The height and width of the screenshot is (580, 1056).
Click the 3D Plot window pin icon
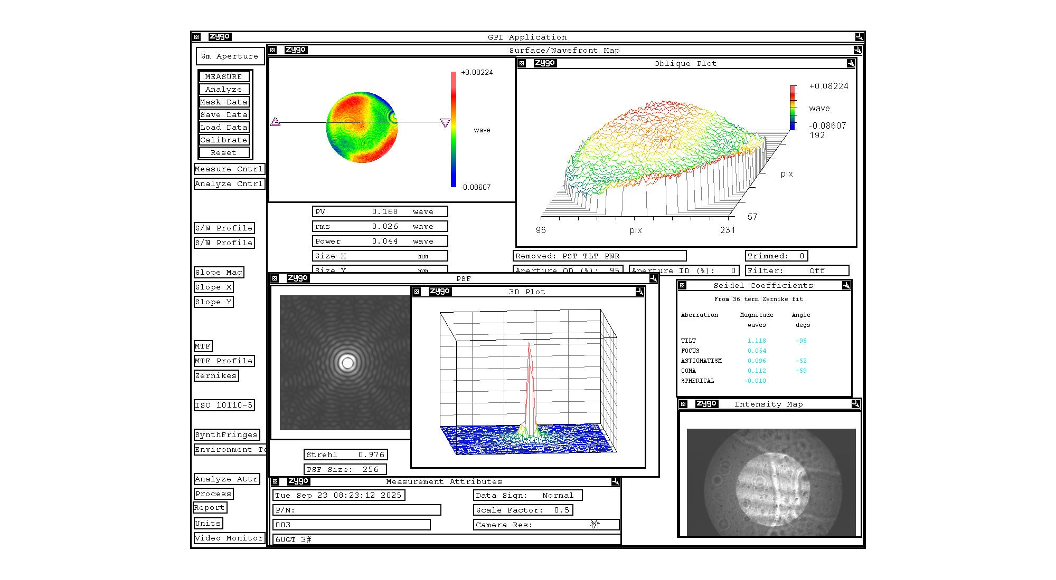(639, 292)
